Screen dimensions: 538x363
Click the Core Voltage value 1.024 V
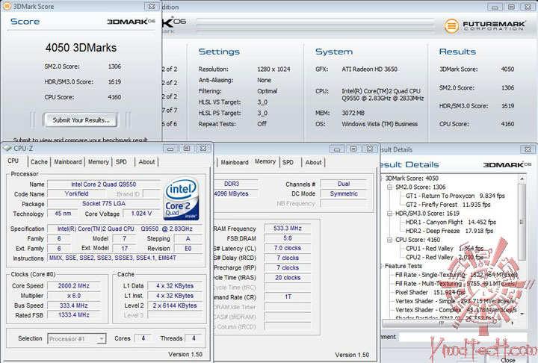point(141,214)
